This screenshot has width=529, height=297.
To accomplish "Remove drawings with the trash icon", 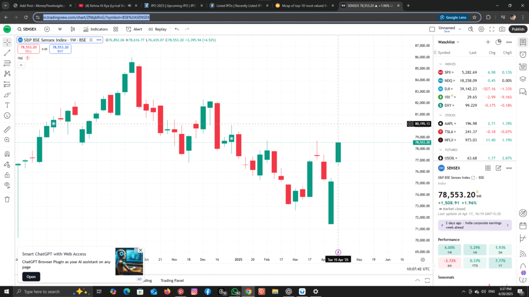I will pyautogui.click(x=7, y=200).
